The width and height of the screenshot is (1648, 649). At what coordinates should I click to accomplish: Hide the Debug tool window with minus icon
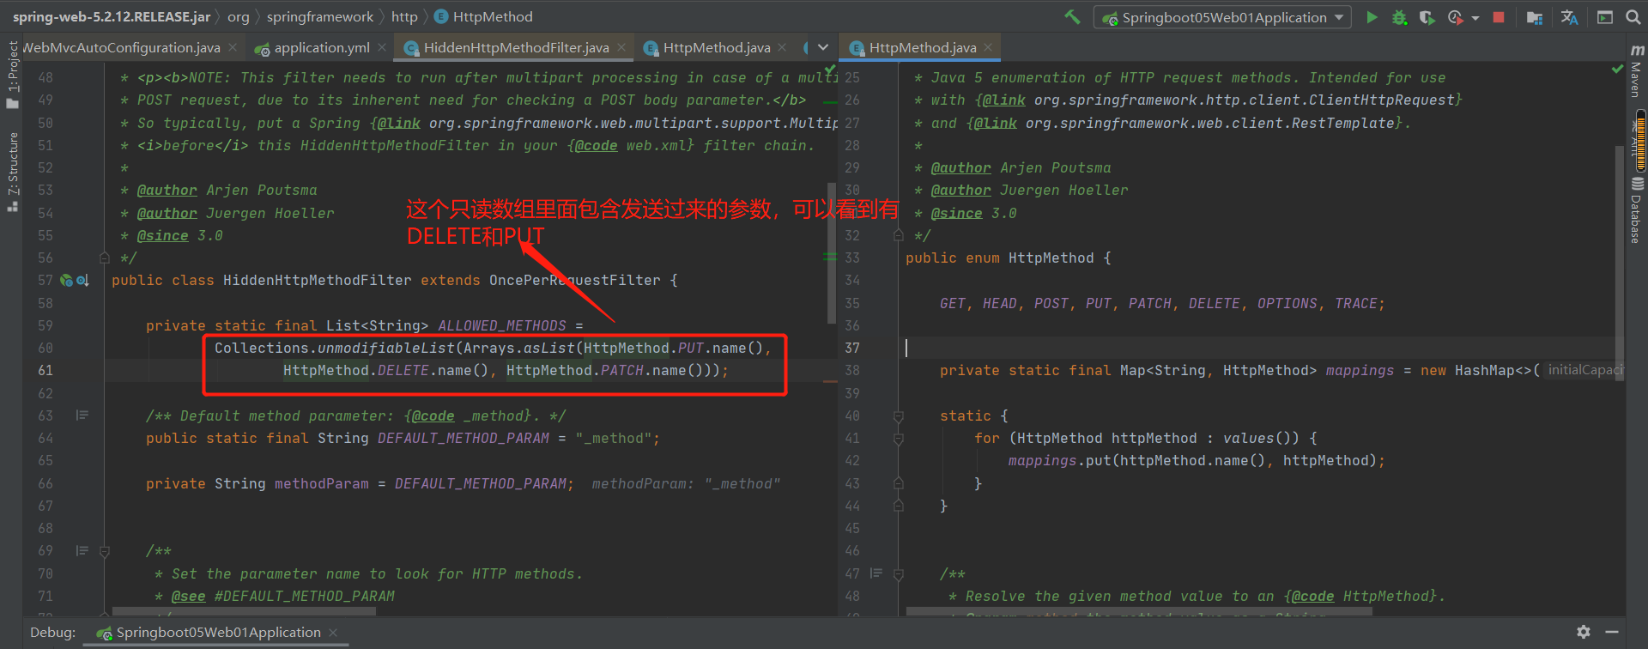(1612, 632)
